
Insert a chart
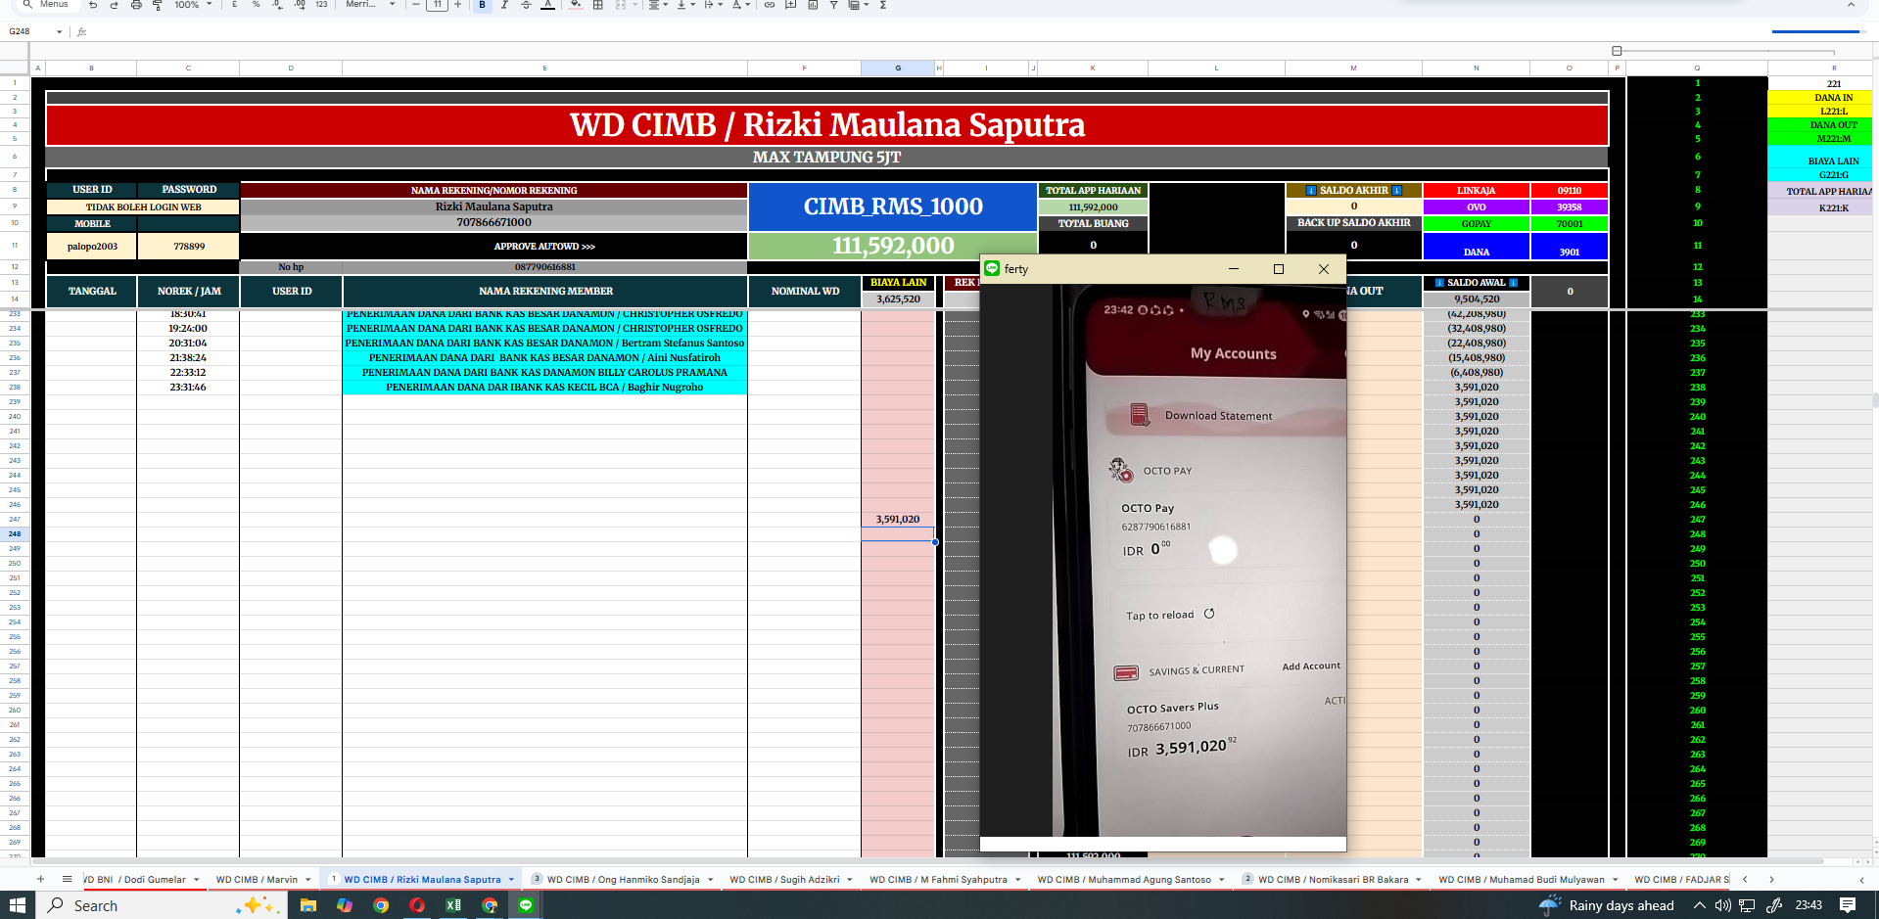pyautogui.click(x=813, y=5)
